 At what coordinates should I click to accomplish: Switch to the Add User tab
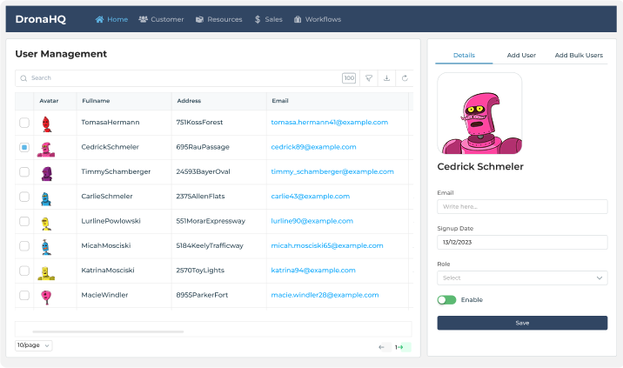(x=521, y=55)
